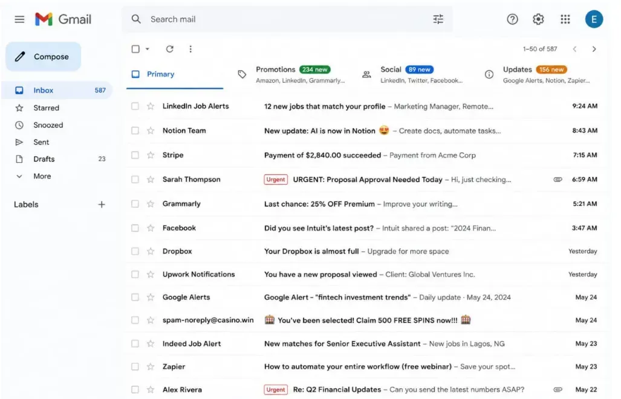Star the Grammarly email
Screen dimensions: 621x399
pyautogui.click(x=151, y=203)
